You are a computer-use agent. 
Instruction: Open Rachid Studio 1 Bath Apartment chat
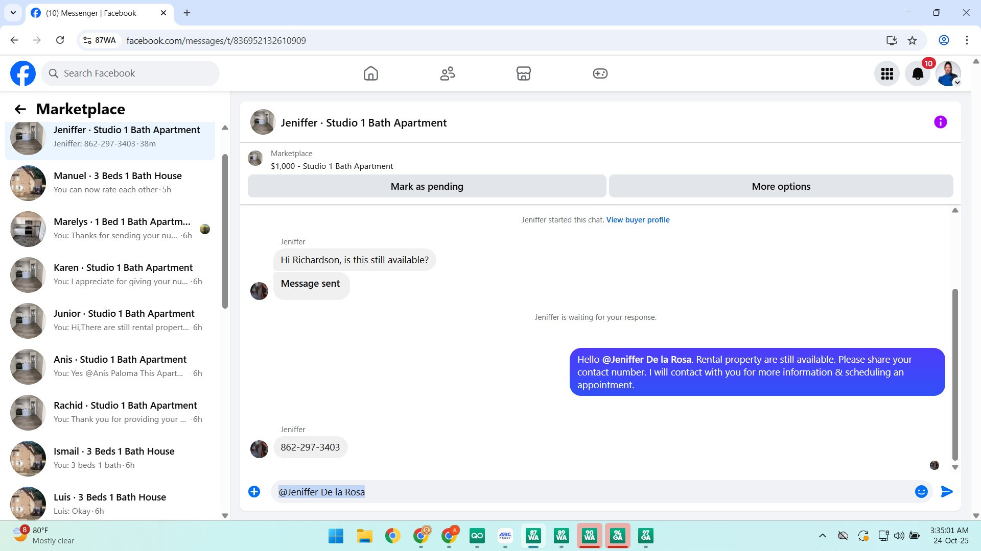click(110, 412)
